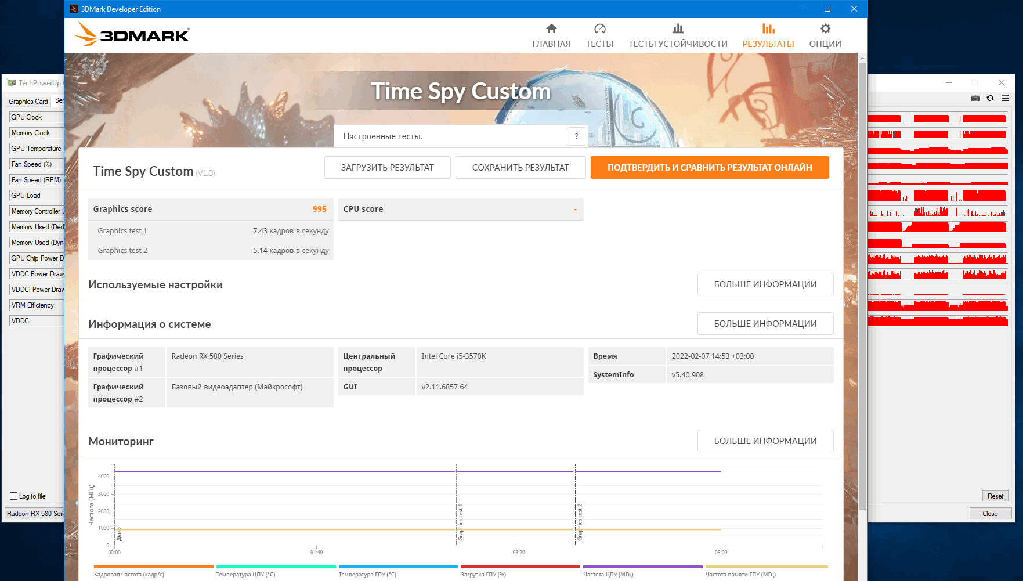Click GPU Load sensor in TechPowerUp

coord(37,196)
